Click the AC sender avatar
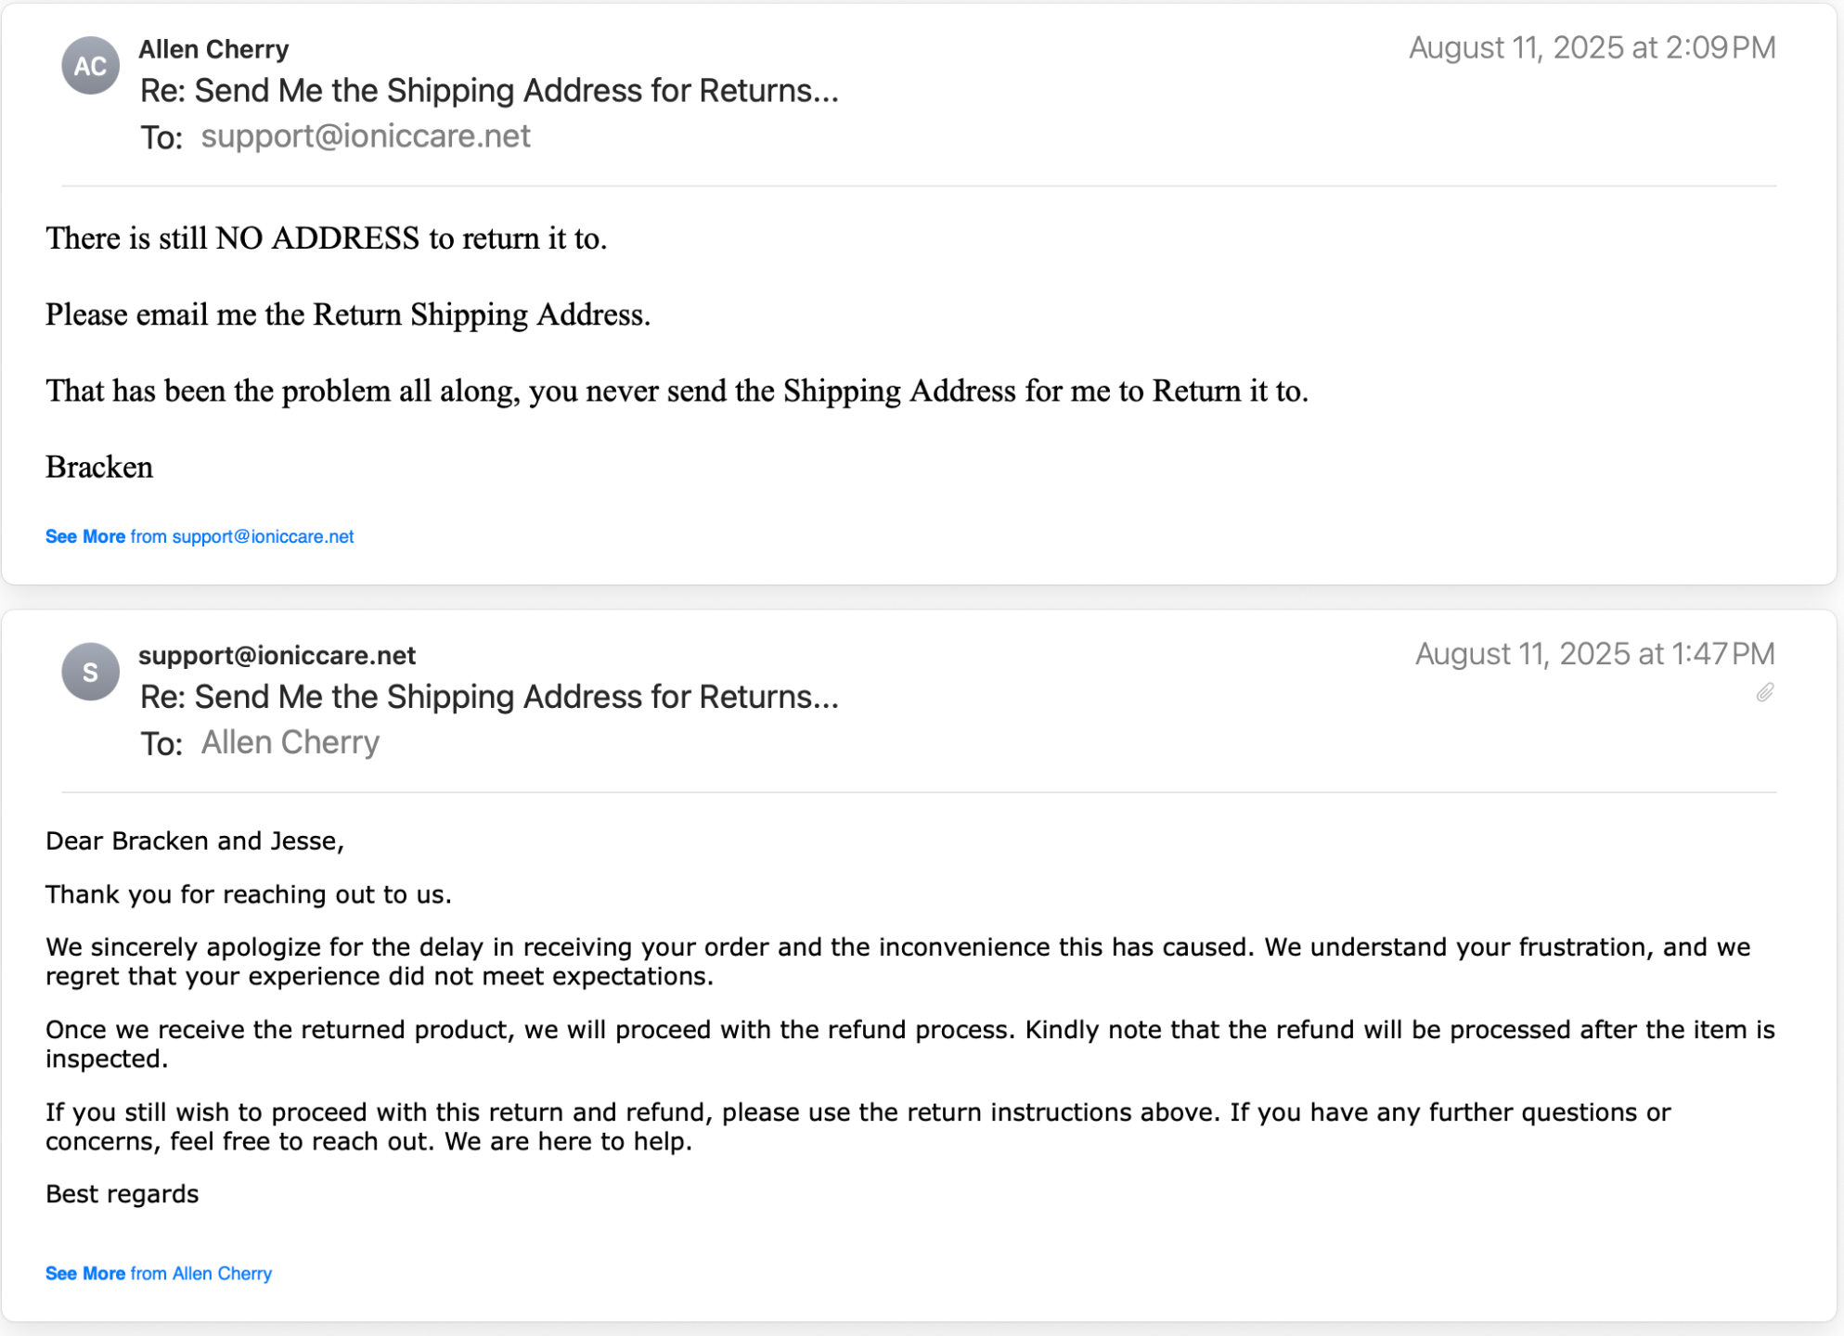The image size is (1844, 1336). (x=90, y=66)
